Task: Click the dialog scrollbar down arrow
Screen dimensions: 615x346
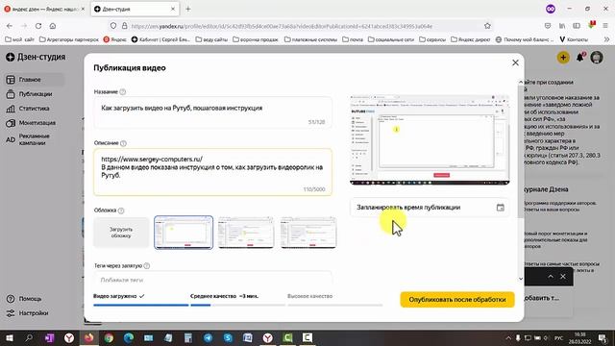Action: tap(521, 279)
